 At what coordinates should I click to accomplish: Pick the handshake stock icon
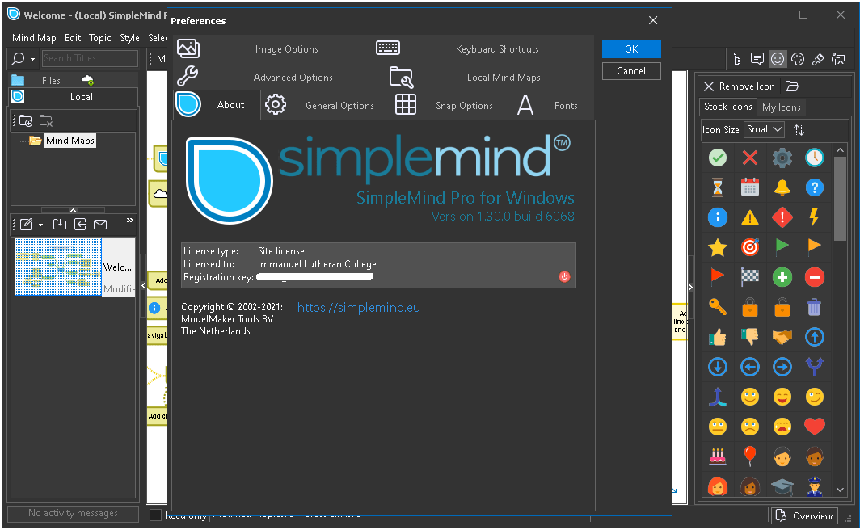click(782, 337)
